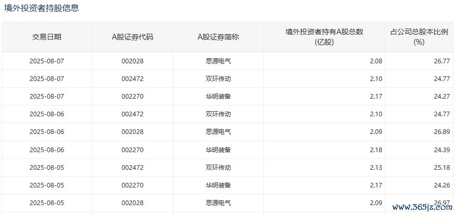Select code 002270 in the 2025-08-05 row

coord(132,185)
